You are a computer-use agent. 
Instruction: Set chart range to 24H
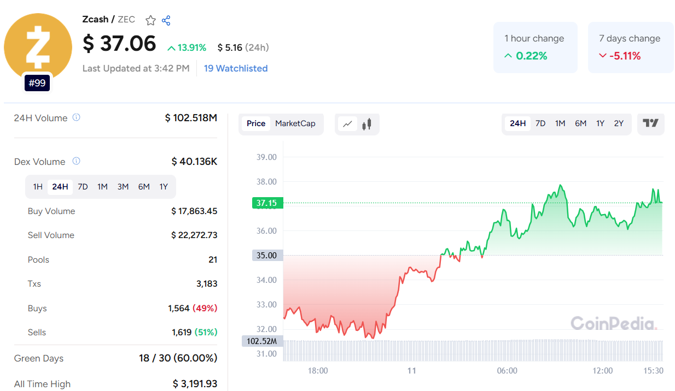click(x=517, y=123)
